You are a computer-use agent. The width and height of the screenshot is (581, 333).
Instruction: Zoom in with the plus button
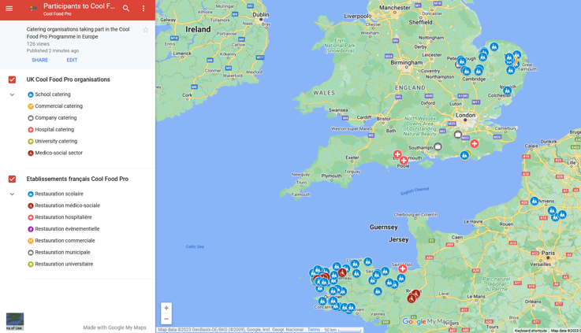166,308
